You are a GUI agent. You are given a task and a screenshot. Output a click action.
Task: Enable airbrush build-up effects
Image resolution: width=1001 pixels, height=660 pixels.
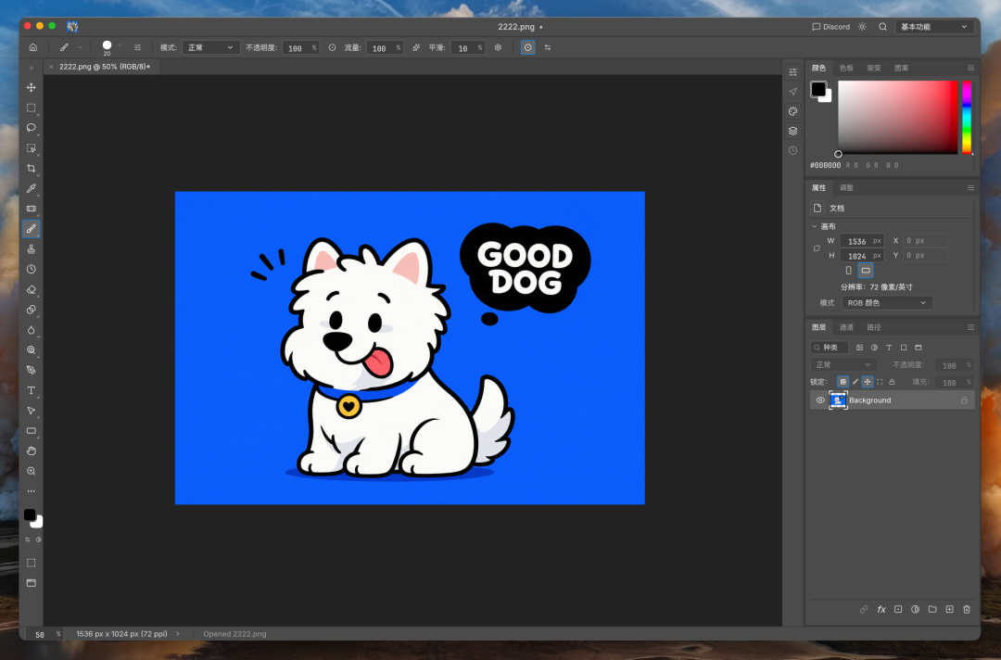[416, 47]
